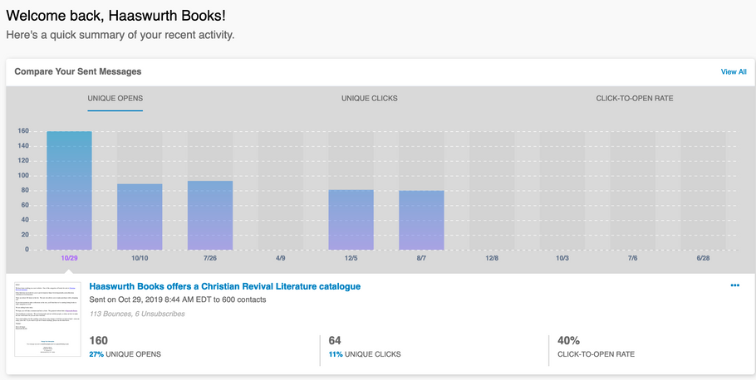Click the 10/29 date label
756x380 pixels.
(69, 258)
